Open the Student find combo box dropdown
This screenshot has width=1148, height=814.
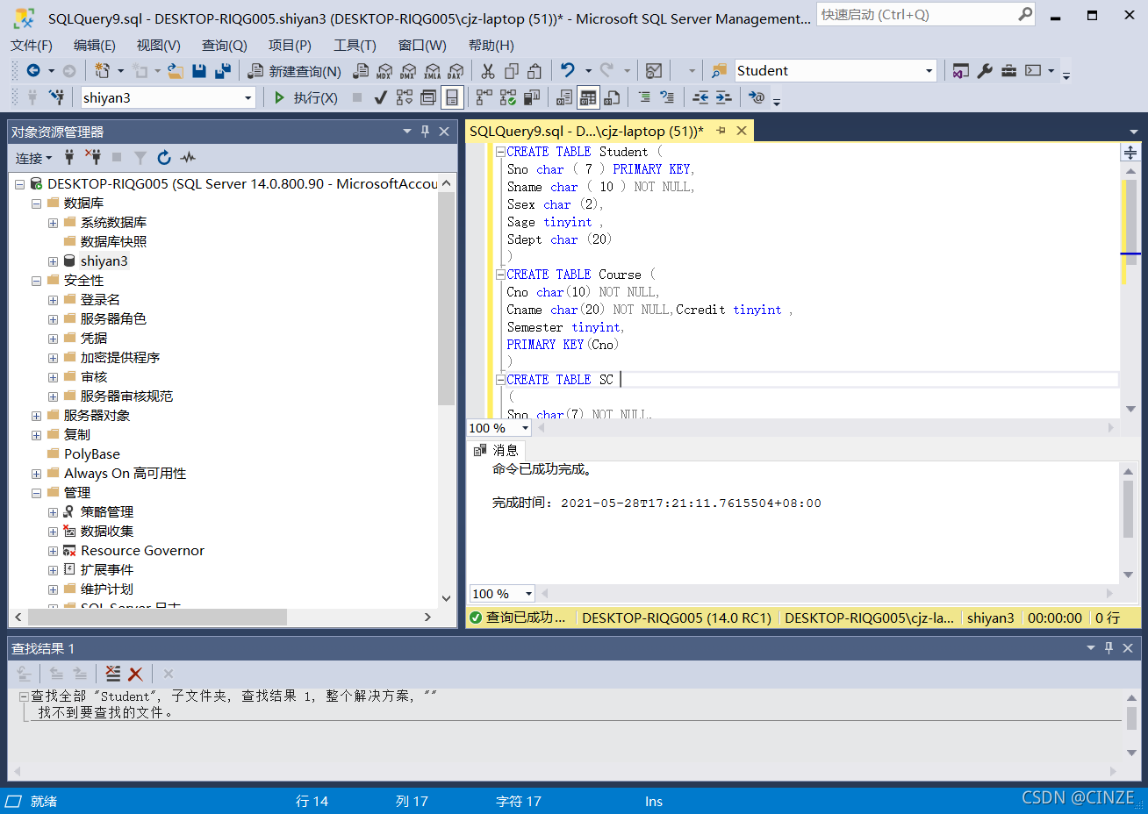(929, 71)
